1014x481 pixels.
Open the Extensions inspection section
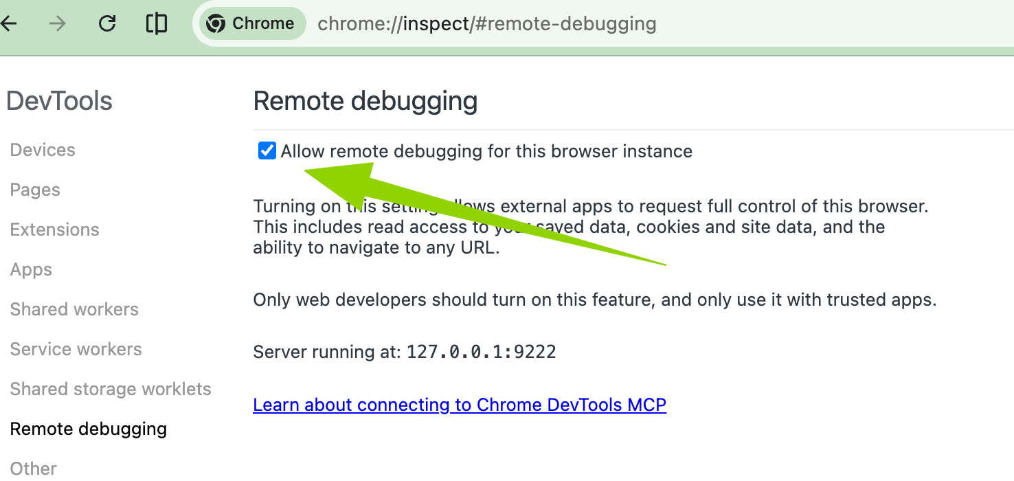tap(54, 229)
